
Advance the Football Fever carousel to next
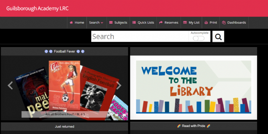tap(119, 85)
